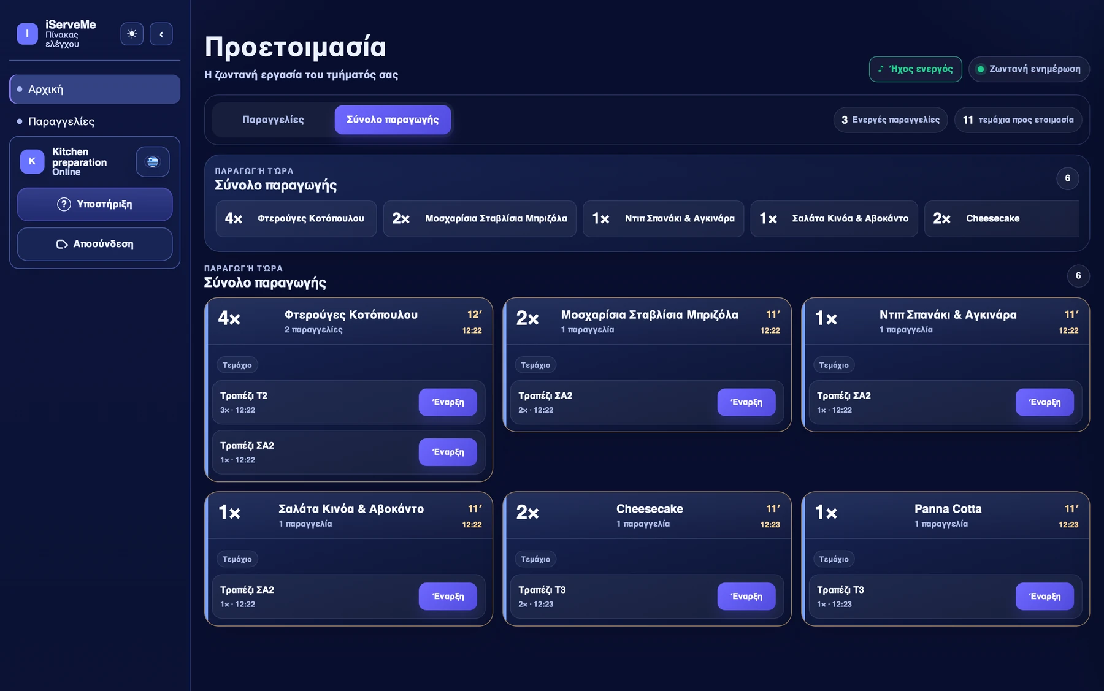
Task: Click the iServeMe logo icon
Action: (x=27, y=34)
